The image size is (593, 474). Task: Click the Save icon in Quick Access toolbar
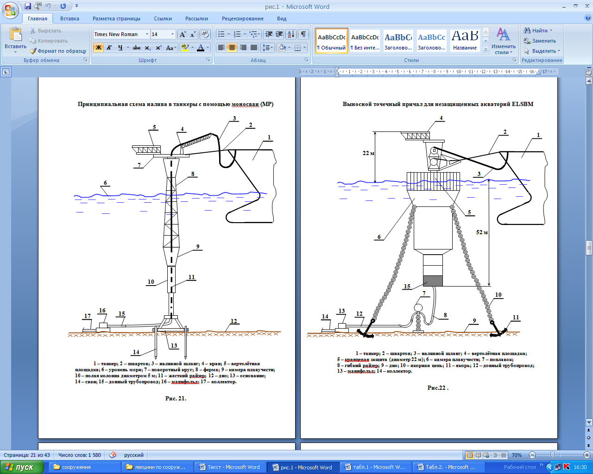pos(28,6)
